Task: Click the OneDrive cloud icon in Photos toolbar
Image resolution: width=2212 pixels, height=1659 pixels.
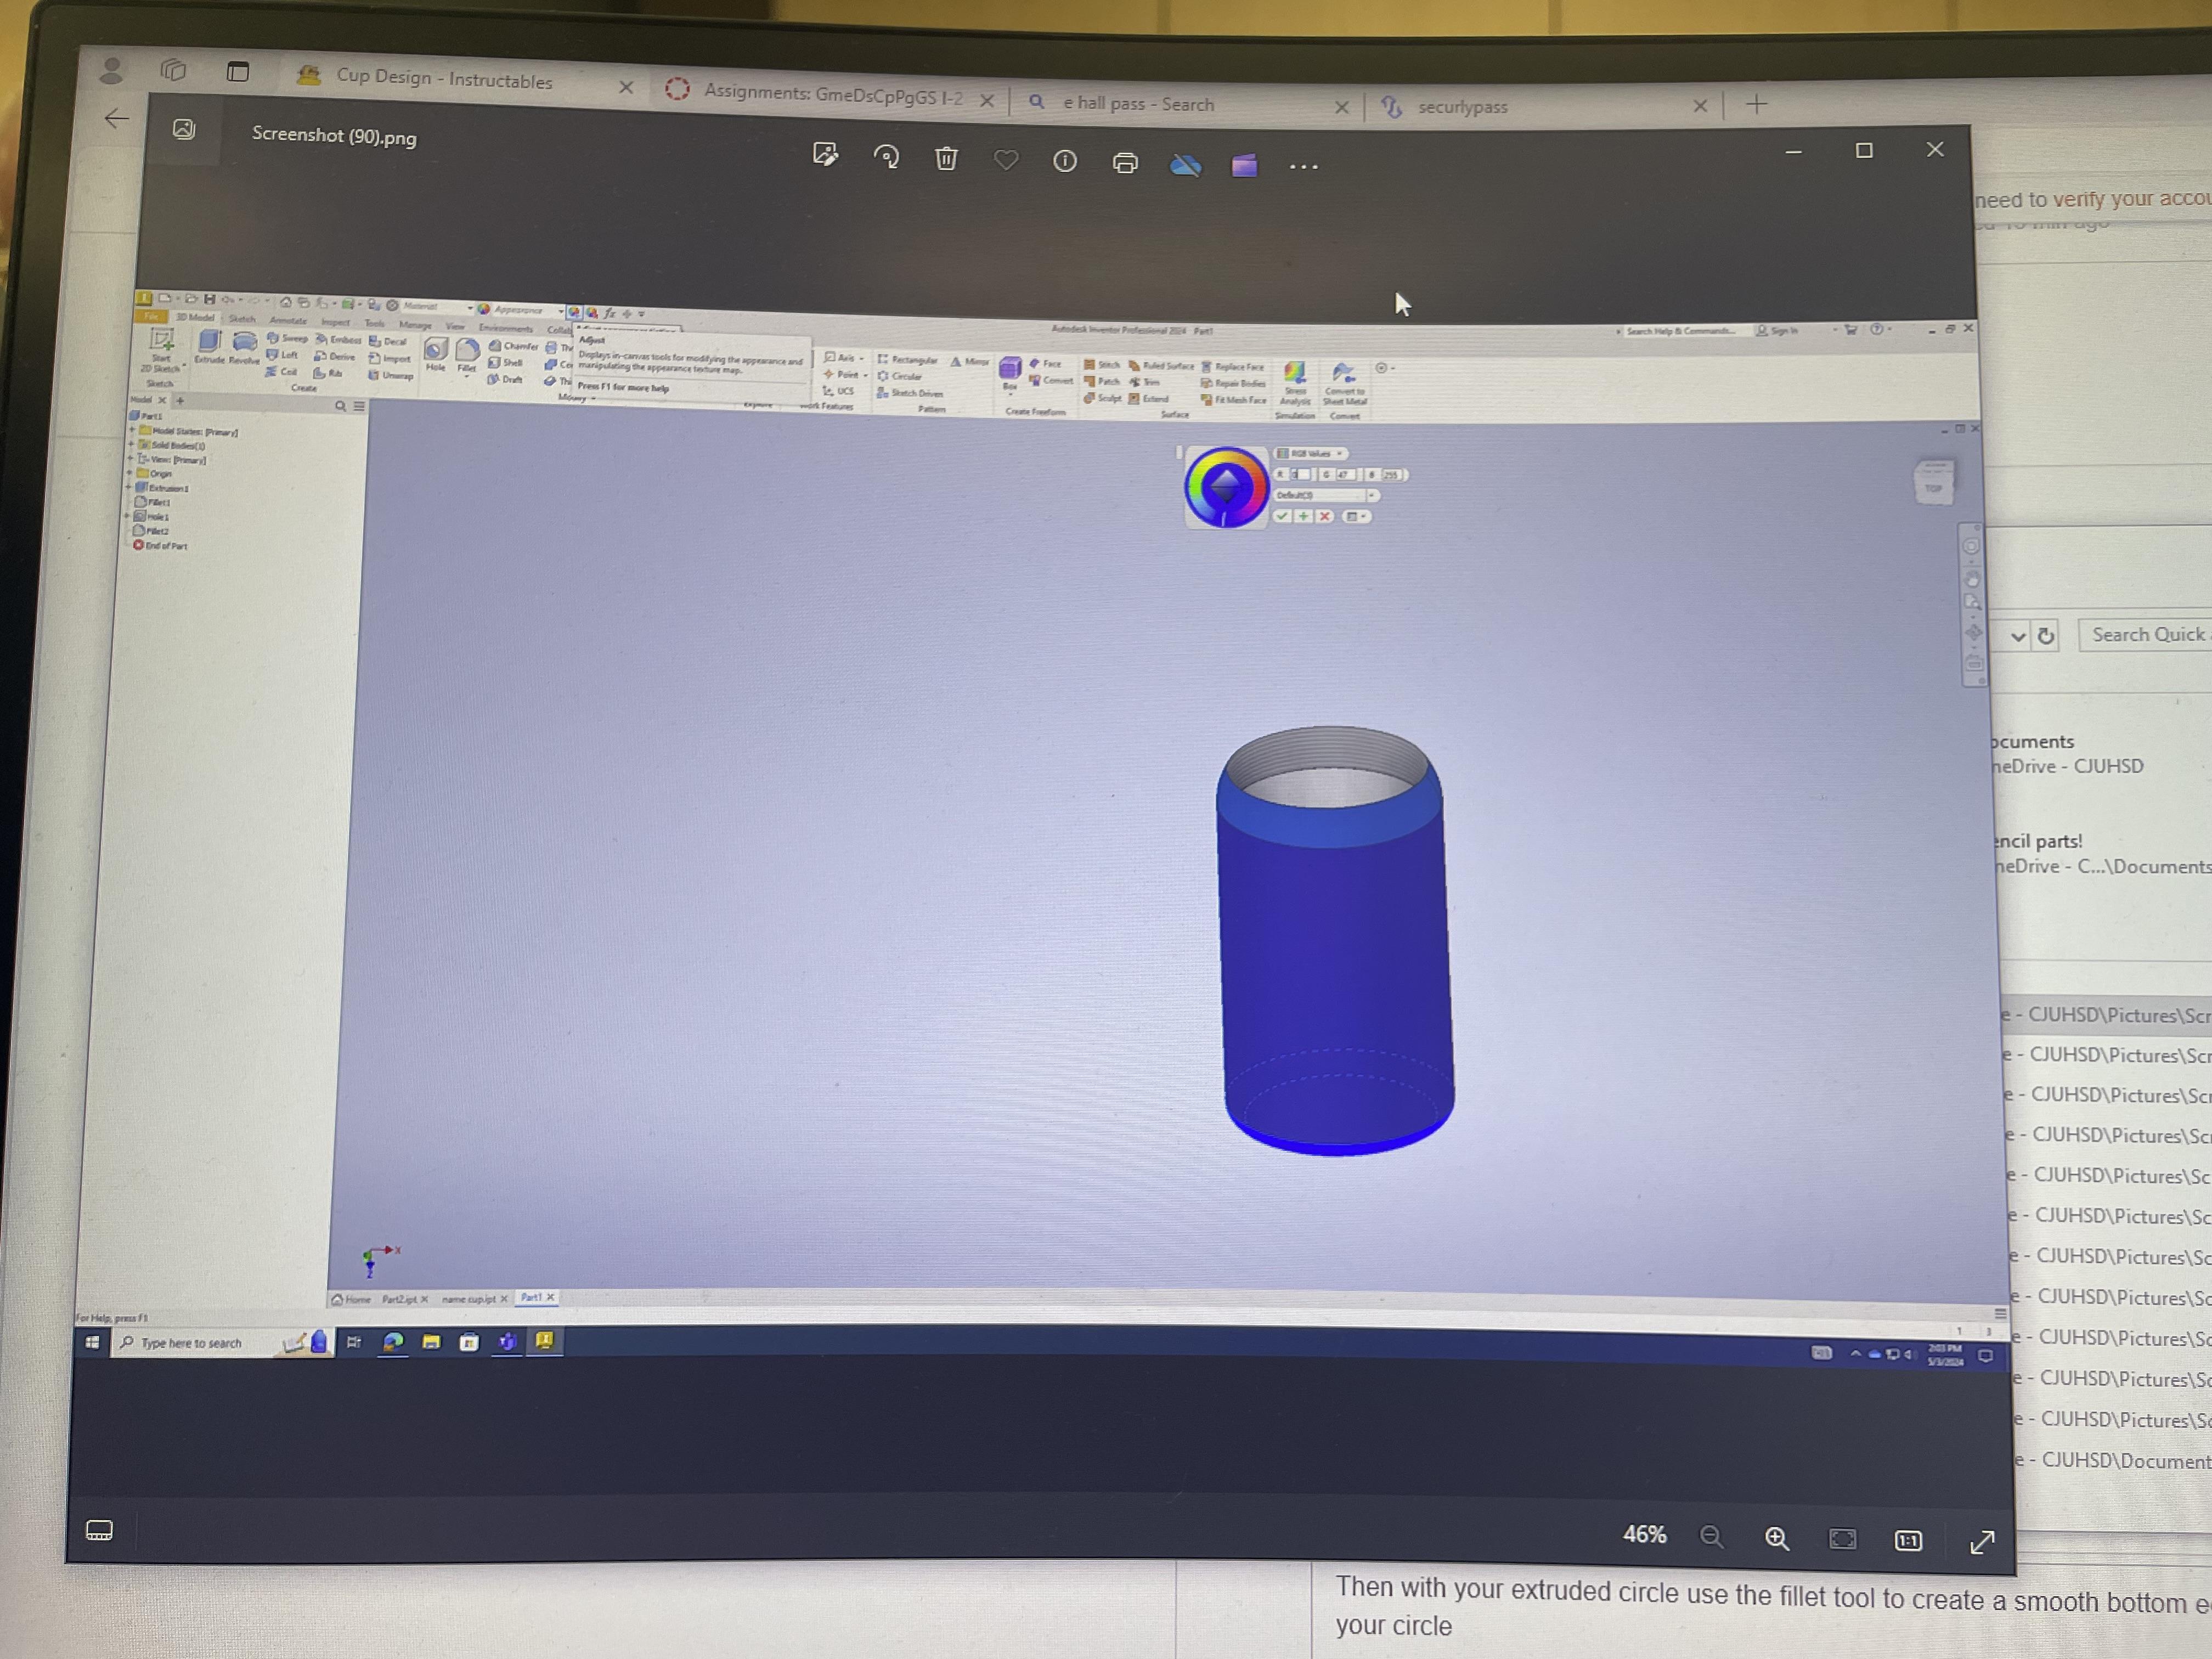Action: [1185, 164]
